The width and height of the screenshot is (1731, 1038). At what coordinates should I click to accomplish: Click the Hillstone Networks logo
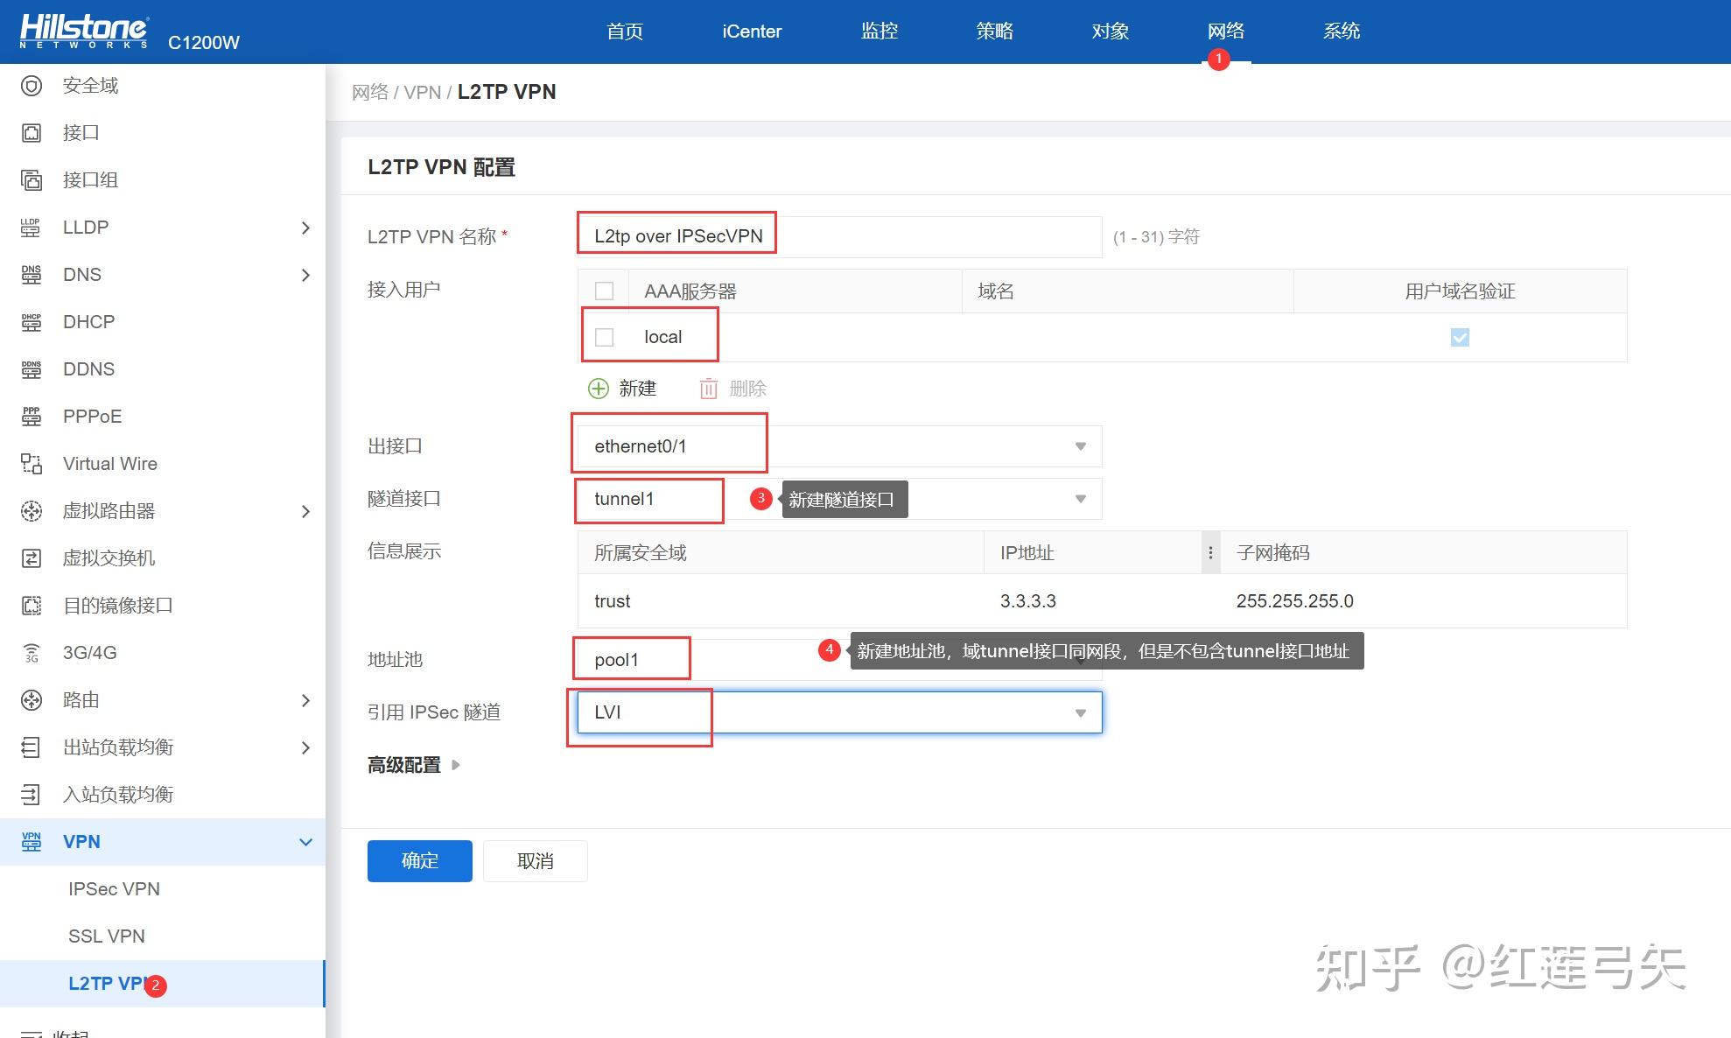[x=85, y=32]
